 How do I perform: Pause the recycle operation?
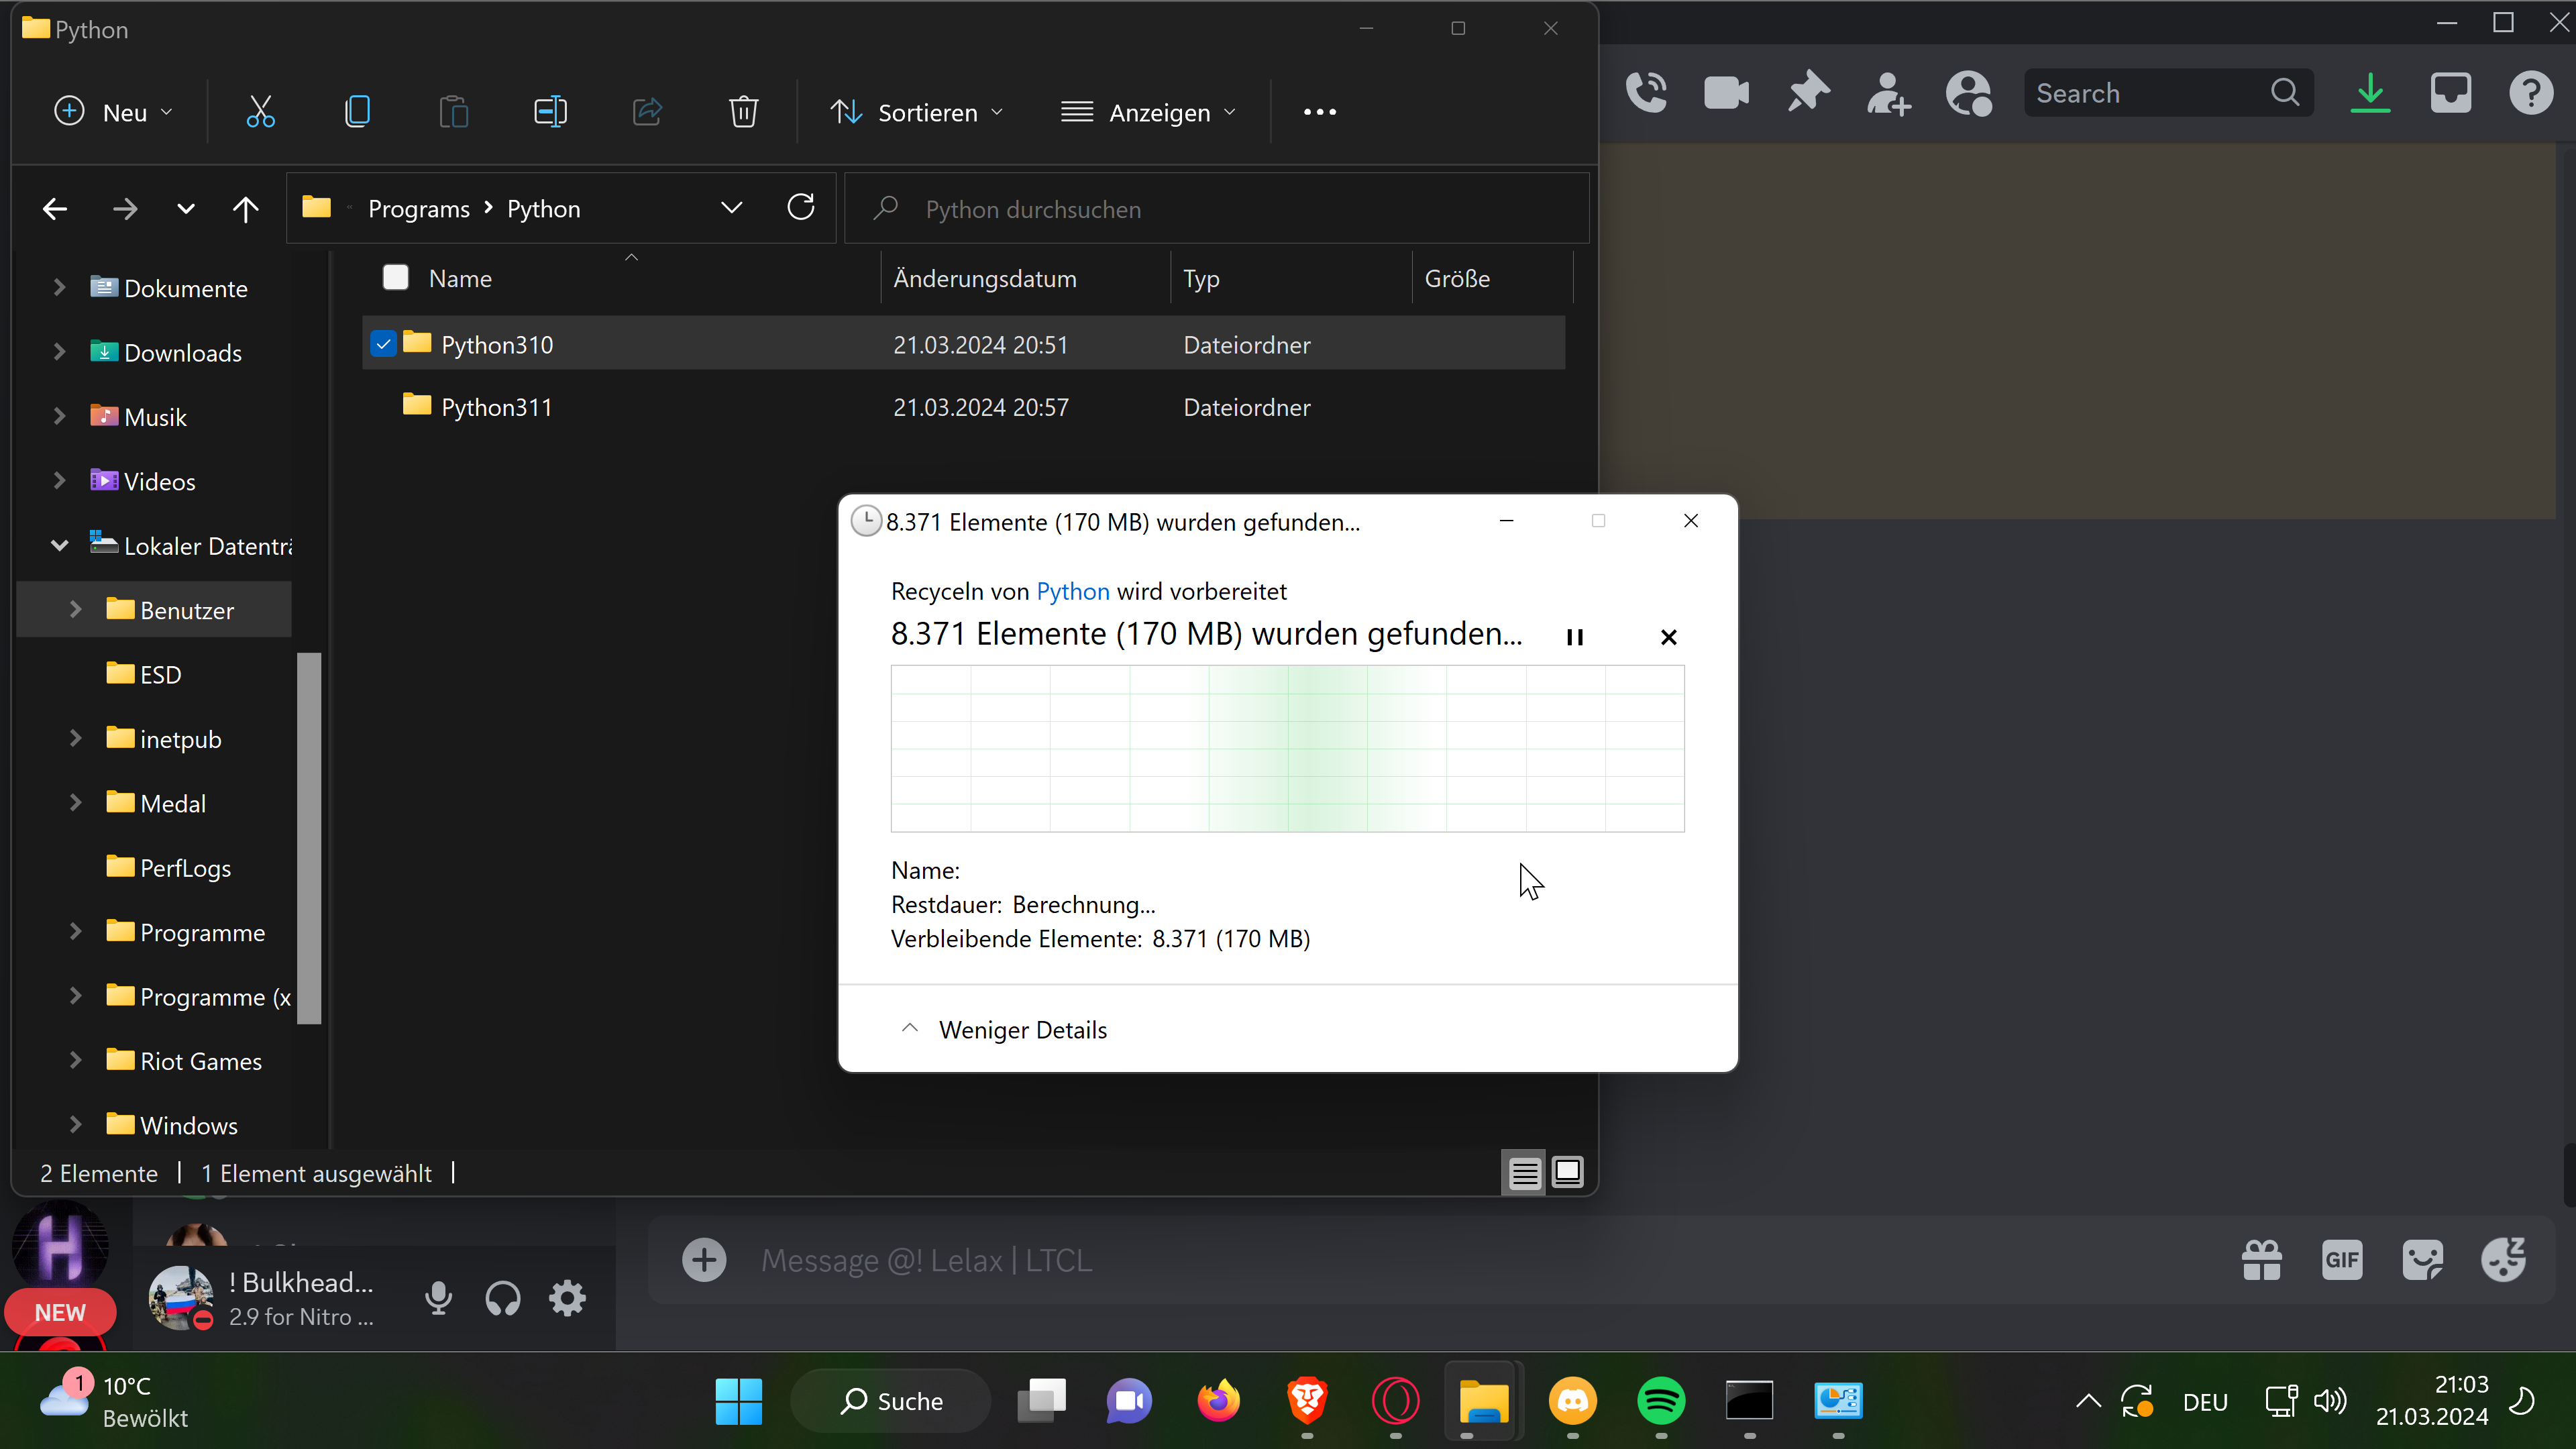click(x=1575, y=637)
